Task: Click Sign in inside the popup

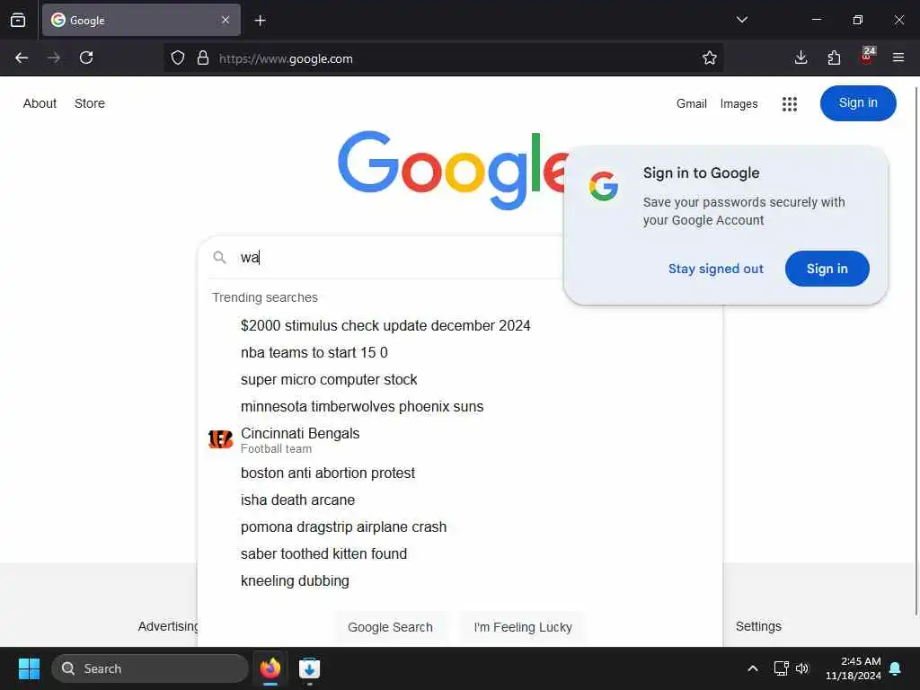Action: pos(827,269)
